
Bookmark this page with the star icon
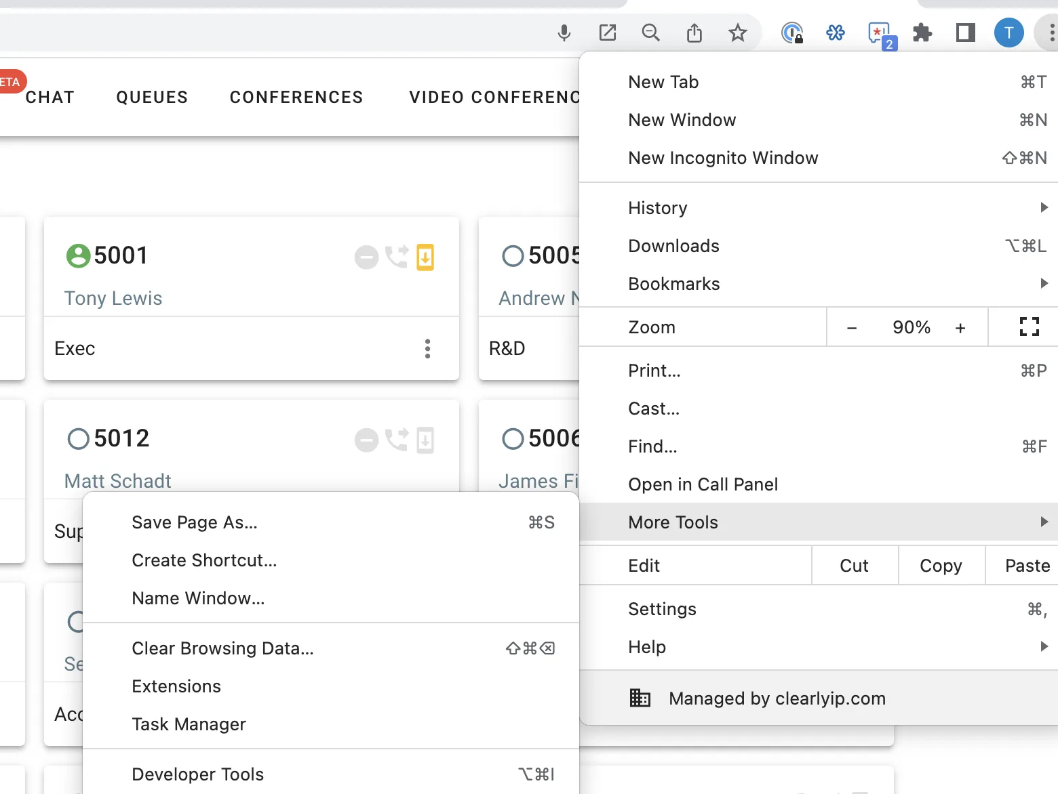[x=738, y=33]
